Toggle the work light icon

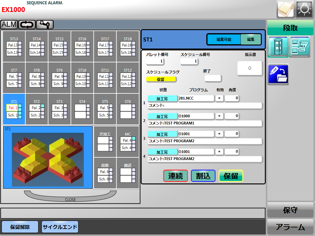[x=304, y=9]
